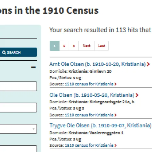This screenshot has height=152, width=152.
Task: Open Arnt Ole Olsen record
Action: pos(98,64)
